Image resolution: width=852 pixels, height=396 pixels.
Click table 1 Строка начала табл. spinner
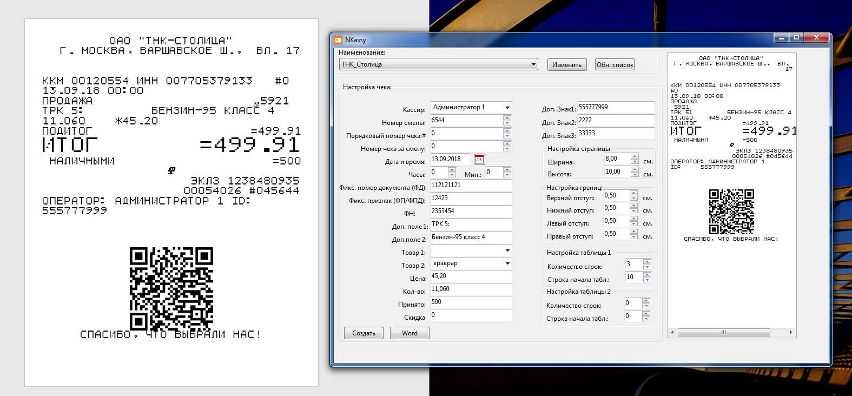tap(647, 278)
